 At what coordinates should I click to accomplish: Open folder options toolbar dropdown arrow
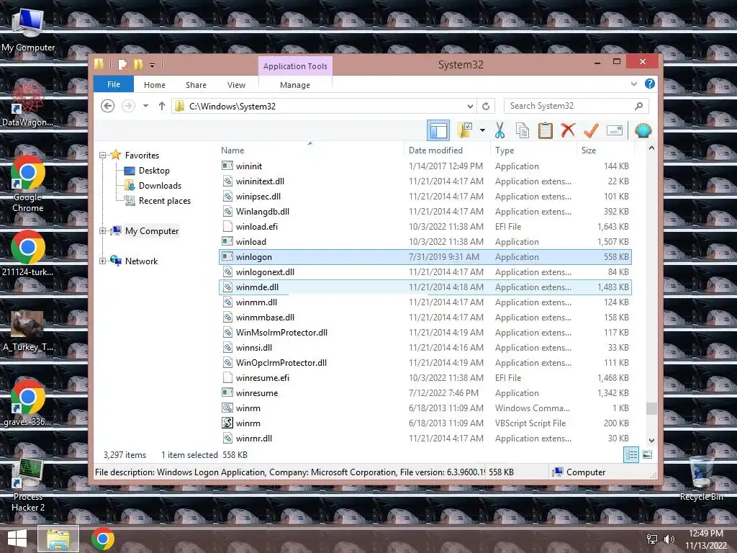(482, 130)
